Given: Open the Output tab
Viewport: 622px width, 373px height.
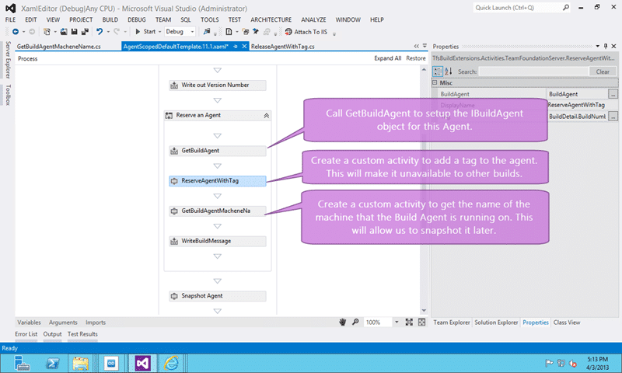Looking at the screenshot, I should tap(52, 334).
